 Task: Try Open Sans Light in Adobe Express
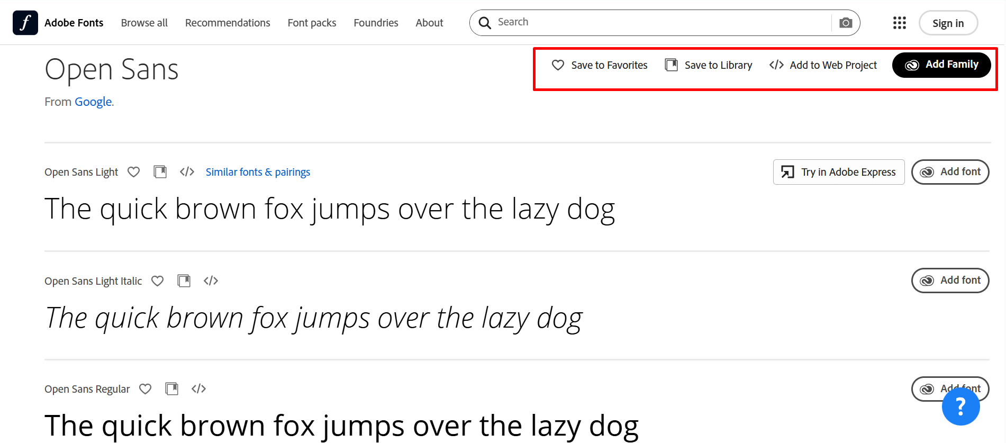point(838,171)
